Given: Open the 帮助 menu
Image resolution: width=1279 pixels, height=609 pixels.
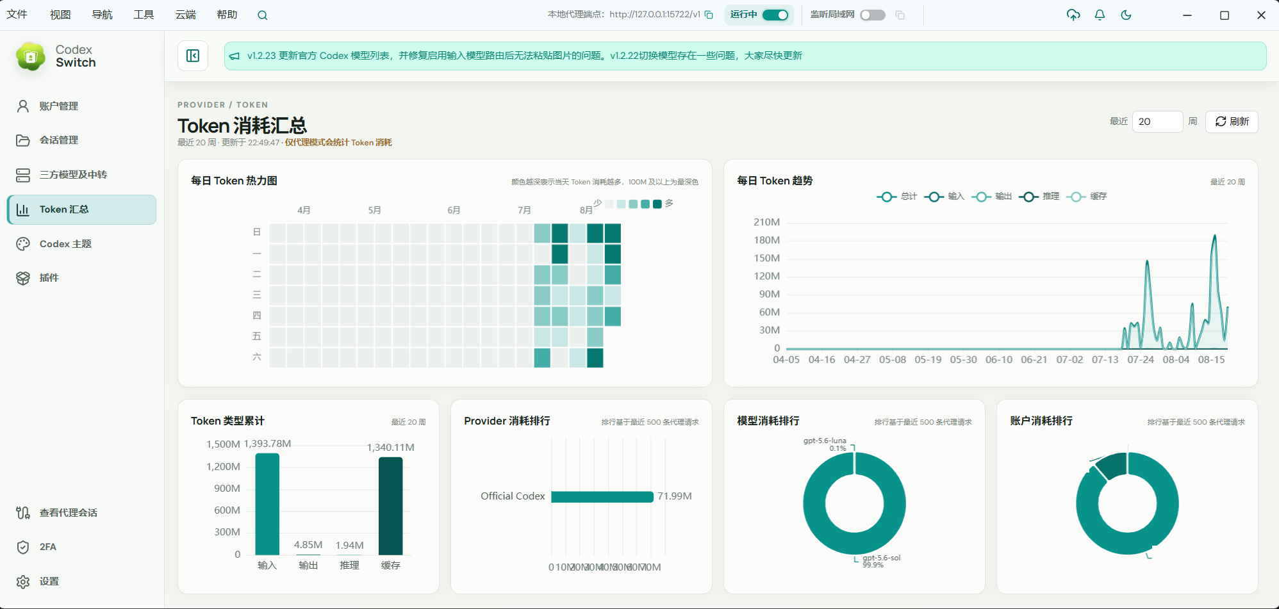Looking at the screenshot, I should (227, 14).
